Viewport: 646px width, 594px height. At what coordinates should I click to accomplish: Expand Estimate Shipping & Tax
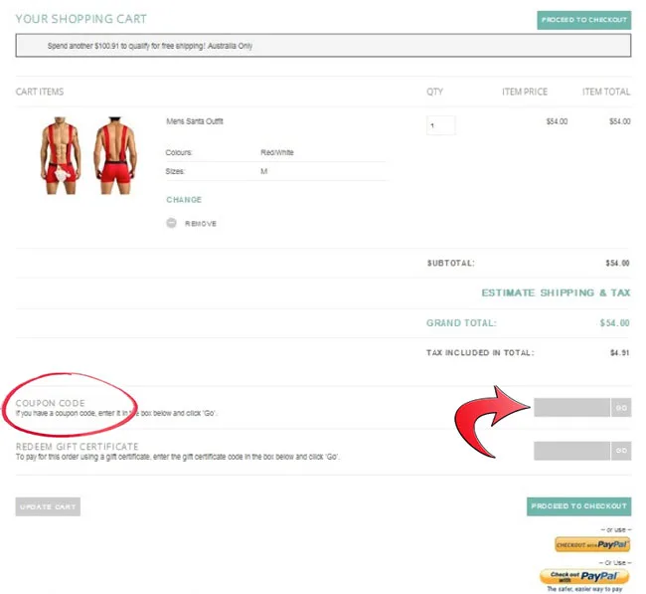pyautogui.click(x=555, y=294)
